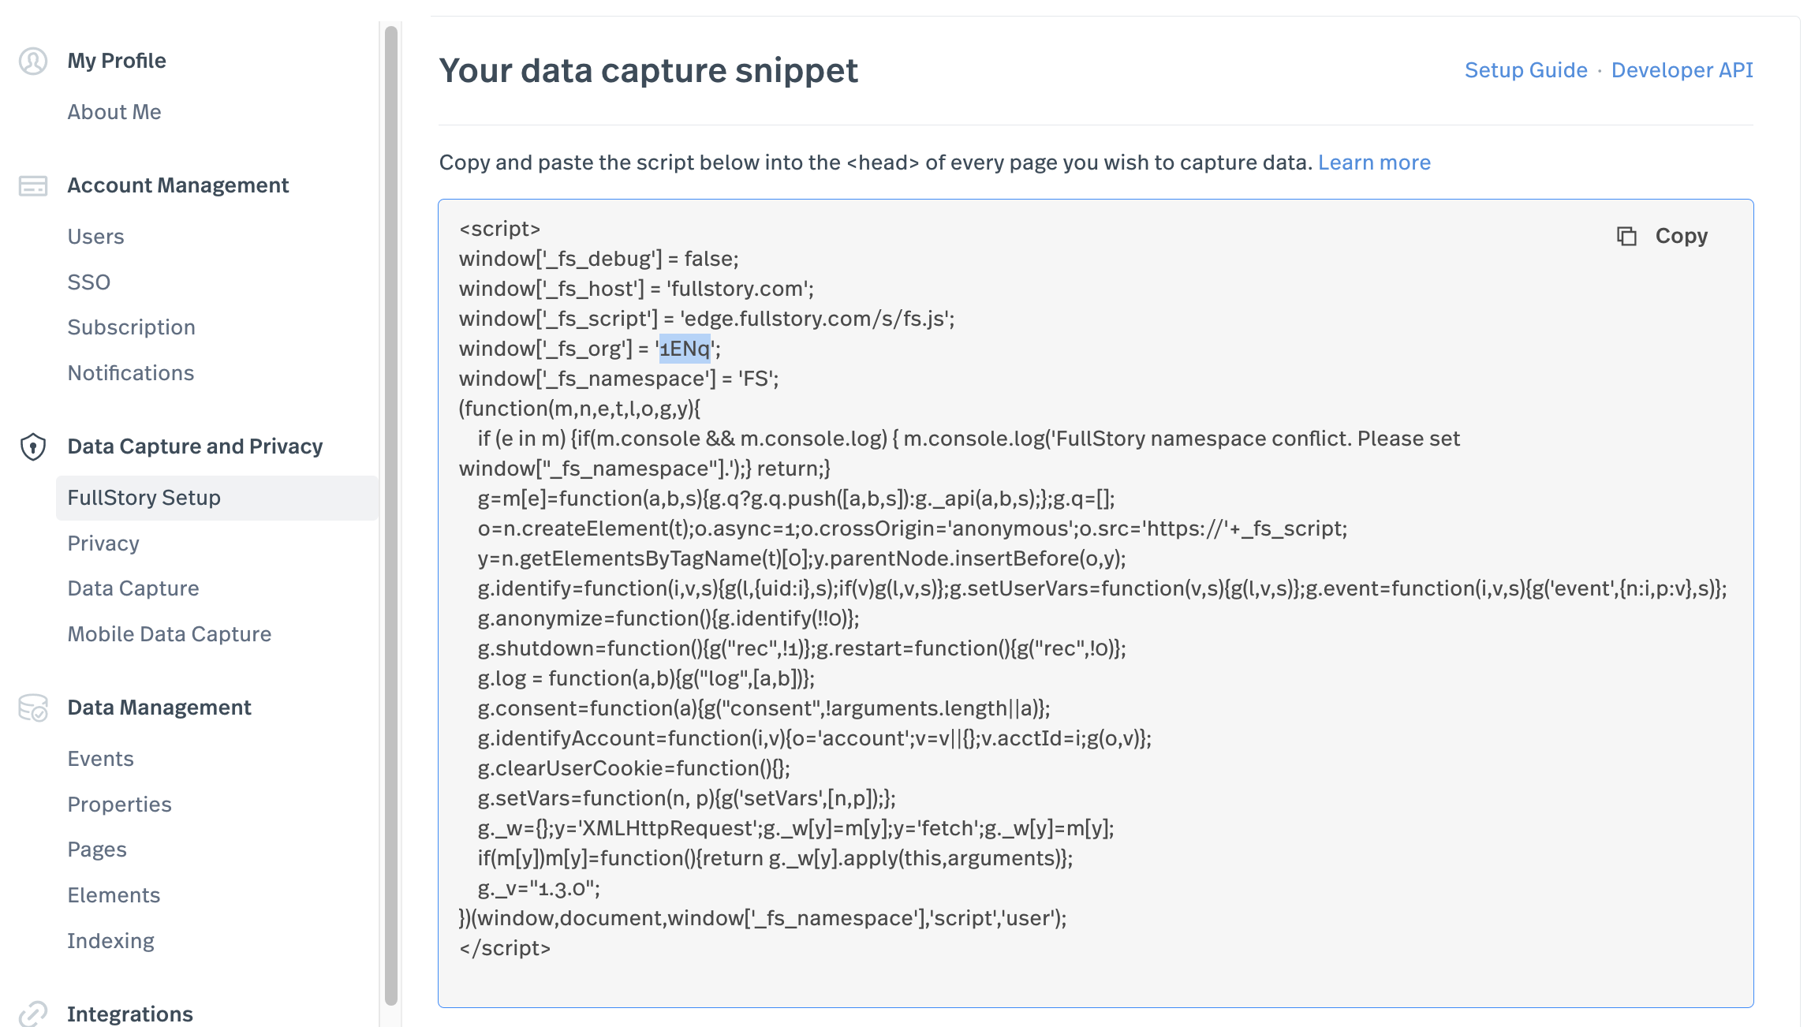
Task: Click the window['_fs_debug'] = false line
Action: (599, 259)
